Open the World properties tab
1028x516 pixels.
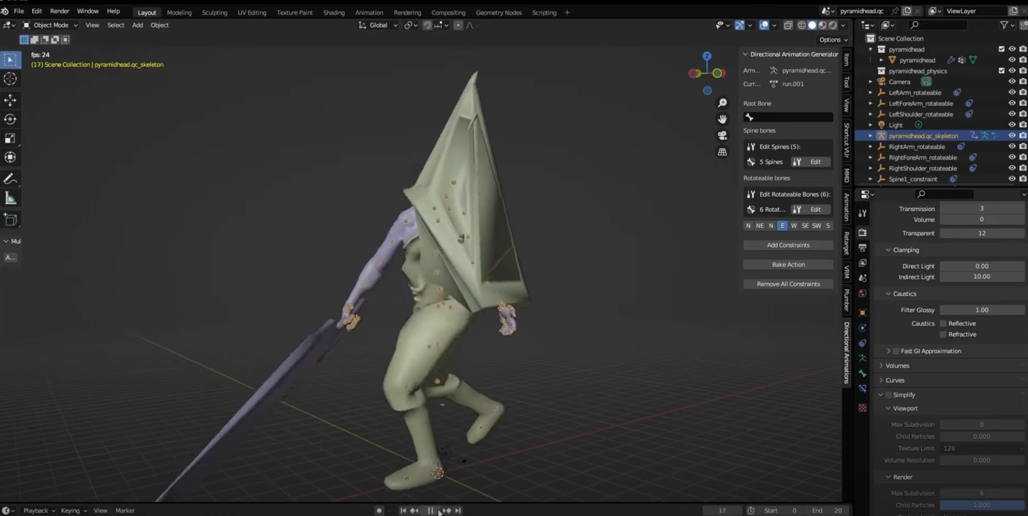(x=863, y=293)
